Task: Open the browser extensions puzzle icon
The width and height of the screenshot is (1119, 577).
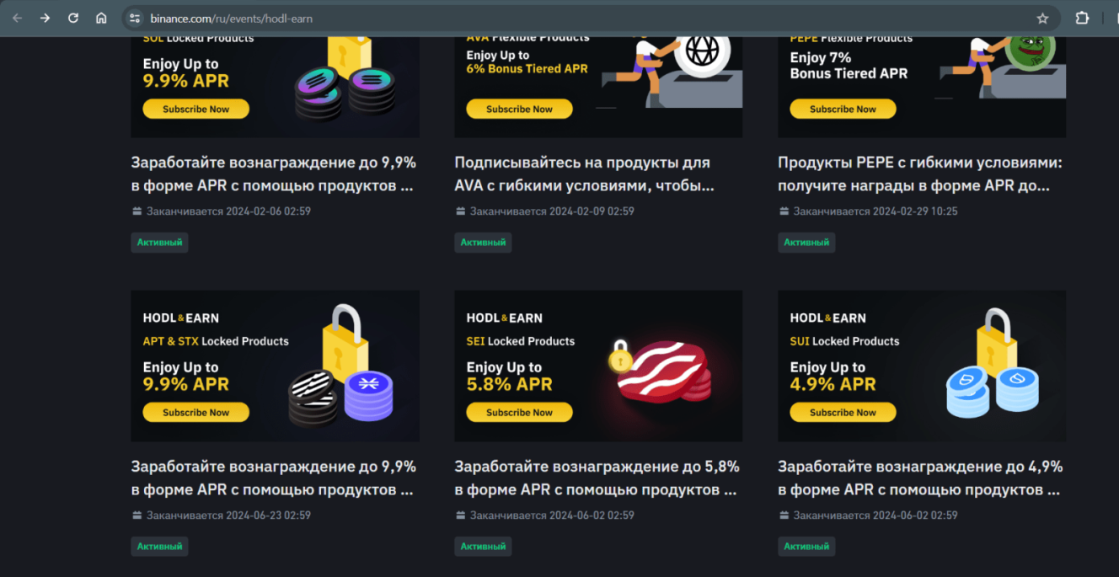Action: (x=1083, y=18)
